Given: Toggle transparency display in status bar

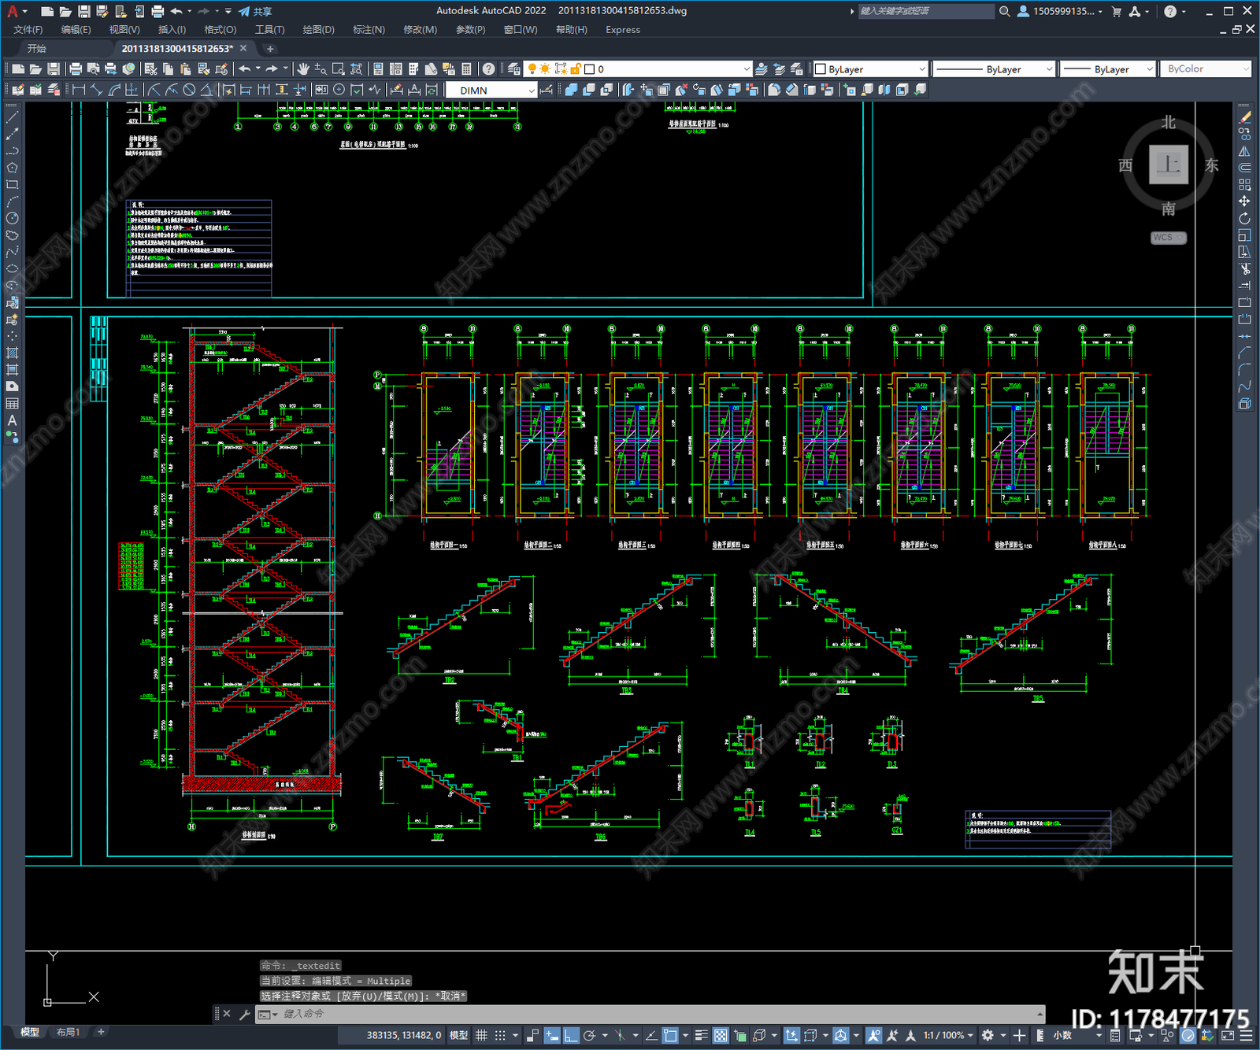Looking at the screenshot, I should 721,1035.
